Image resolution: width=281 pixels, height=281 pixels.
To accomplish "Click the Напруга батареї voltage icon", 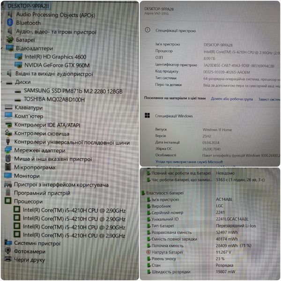I will 148,252.
